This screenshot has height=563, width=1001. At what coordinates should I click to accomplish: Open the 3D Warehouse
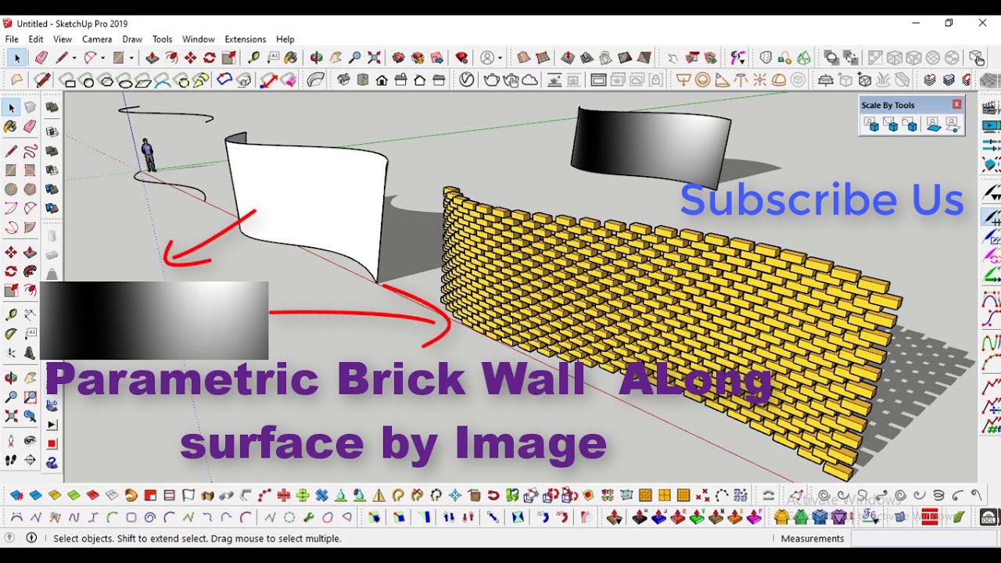click(x=399, y=58)
